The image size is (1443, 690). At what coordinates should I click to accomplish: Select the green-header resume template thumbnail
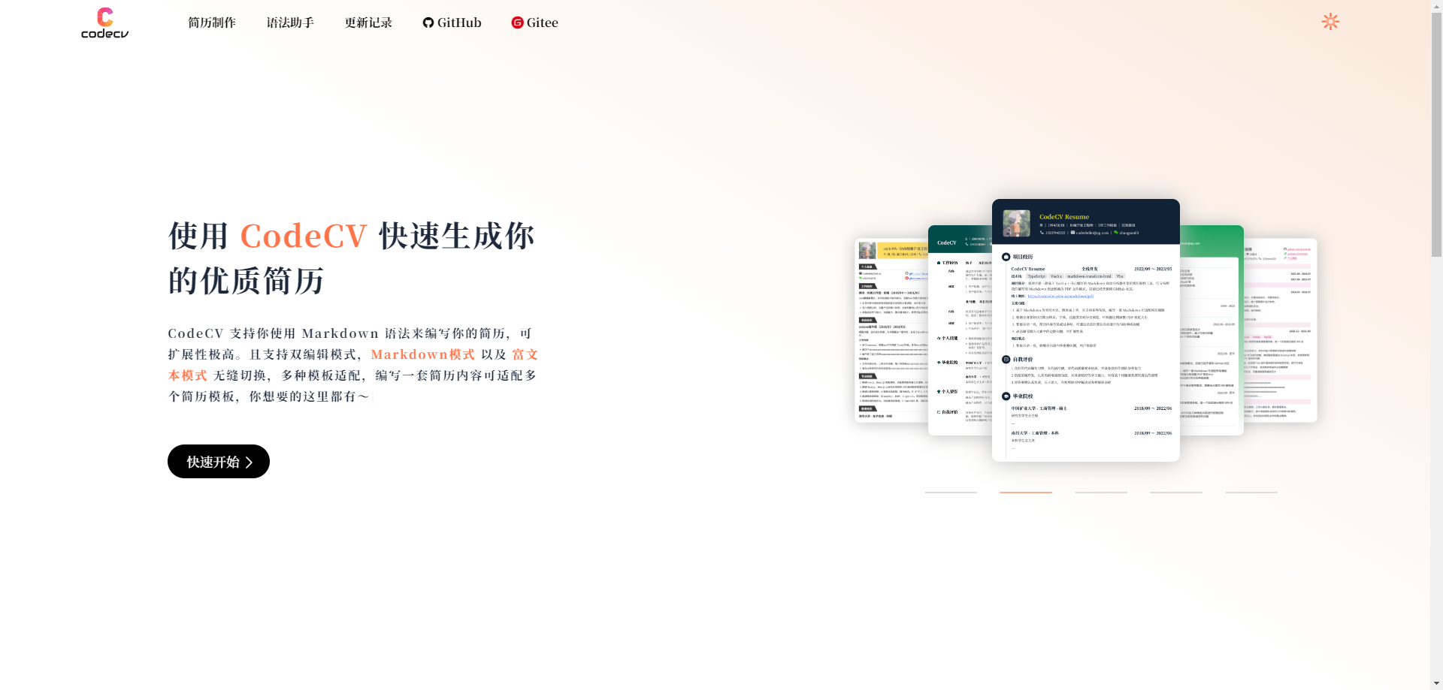click(x=1212, y=330)
